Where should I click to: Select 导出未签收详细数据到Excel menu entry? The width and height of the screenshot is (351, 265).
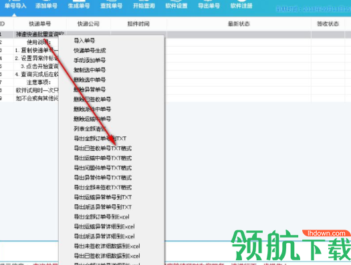[107, 246]
